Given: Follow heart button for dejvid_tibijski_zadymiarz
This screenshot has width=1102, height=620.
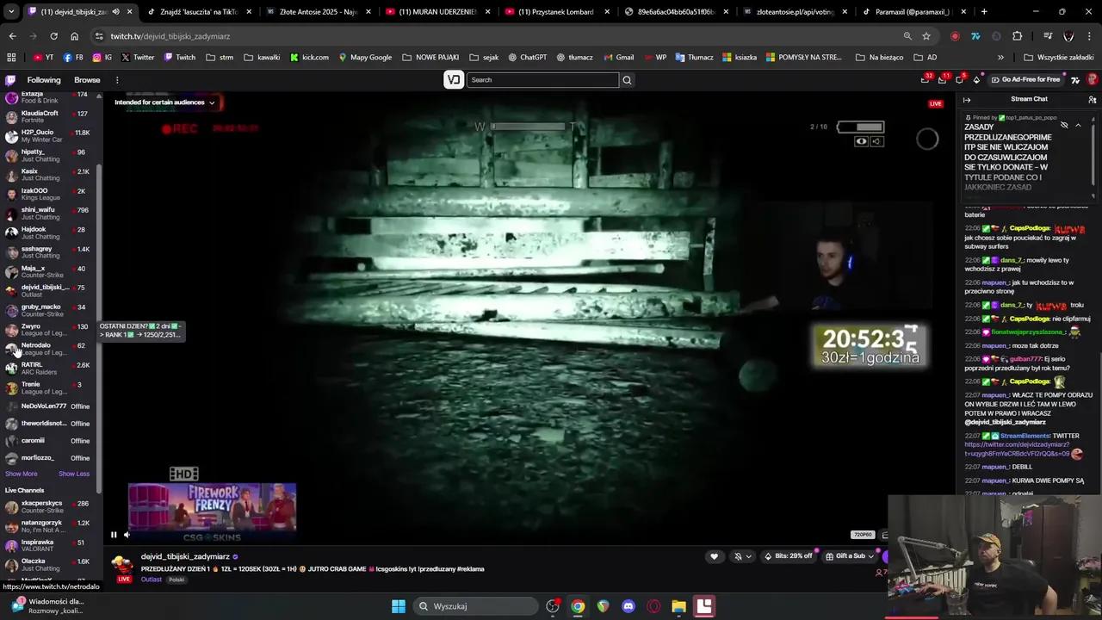Looking at the screenshot, I should (x=714, y=556).
